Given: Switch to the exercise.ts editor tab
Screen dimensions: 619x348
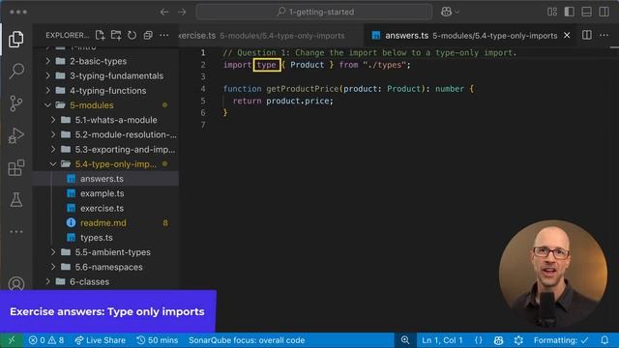Looking at the screenshot, I should (270, 36).
